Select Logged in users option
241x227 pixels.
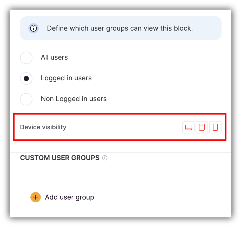(26, 78)
